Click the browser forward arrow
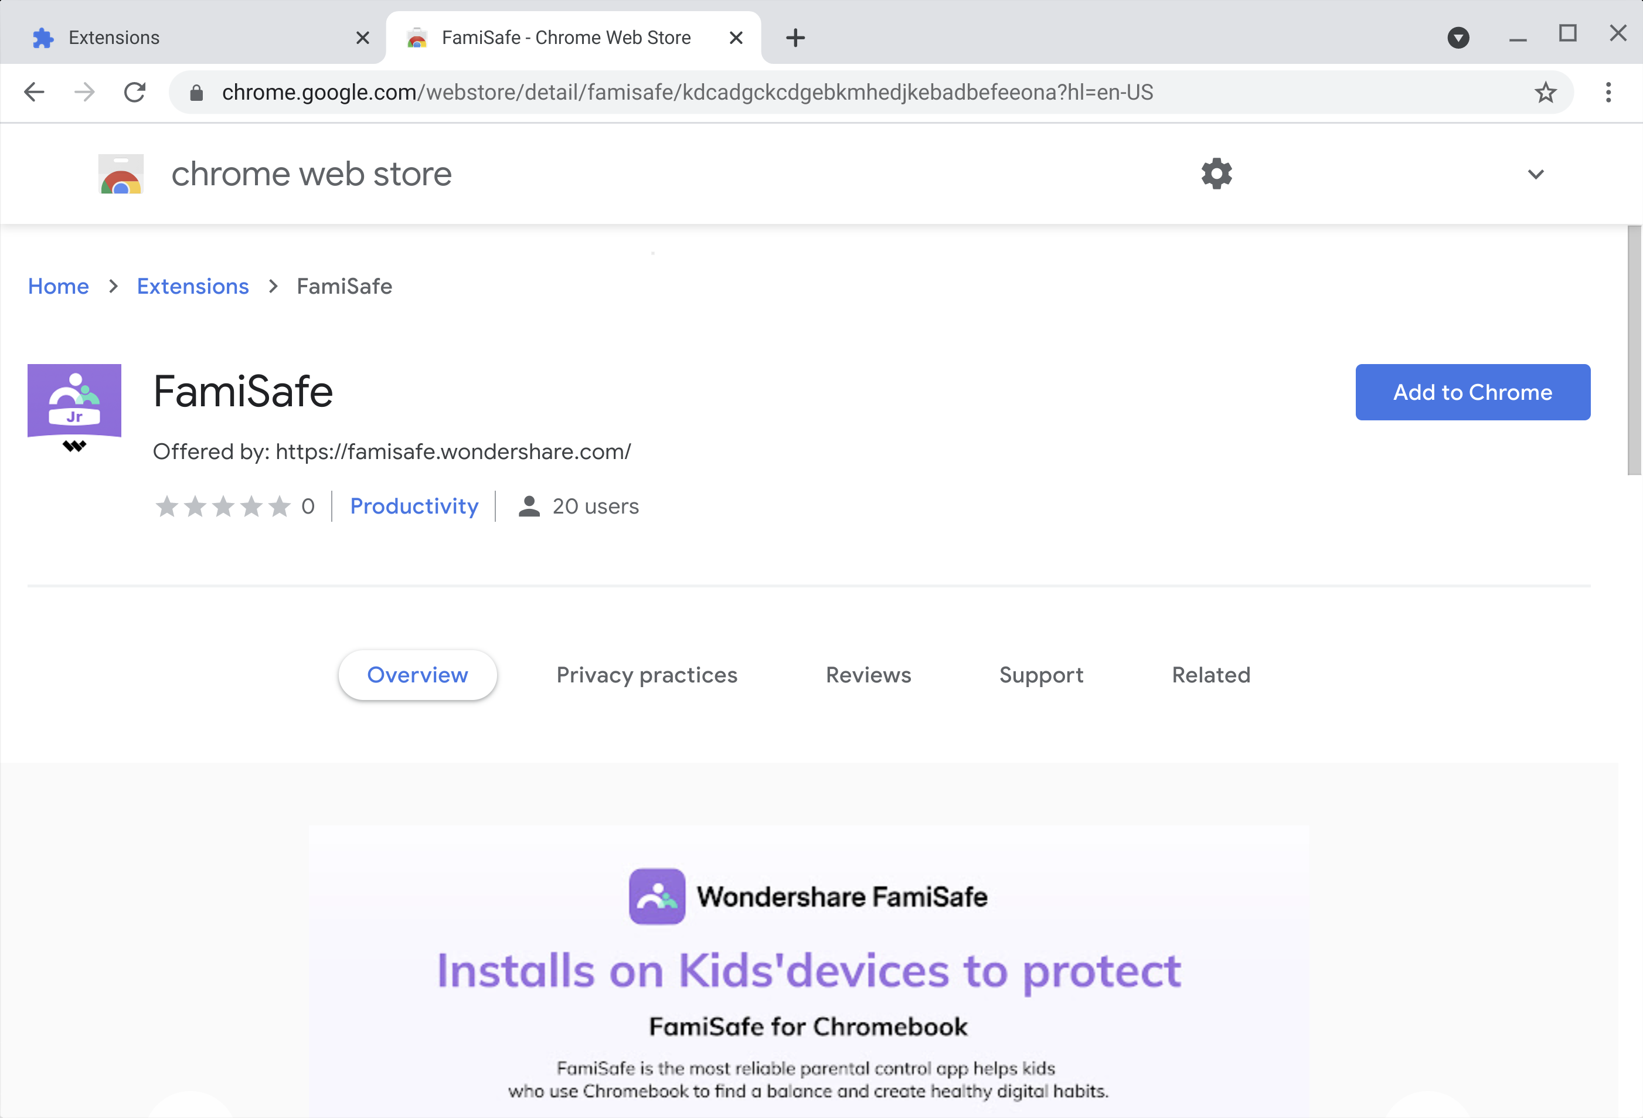1643x1118 pixels. coord(84,92)
